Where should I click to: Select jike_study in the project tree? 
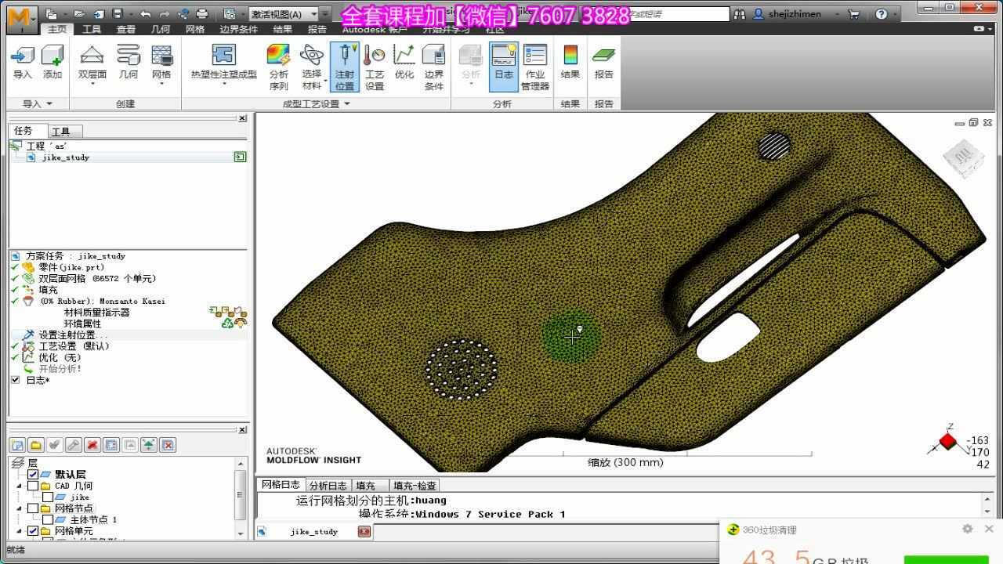click(66, 157)
